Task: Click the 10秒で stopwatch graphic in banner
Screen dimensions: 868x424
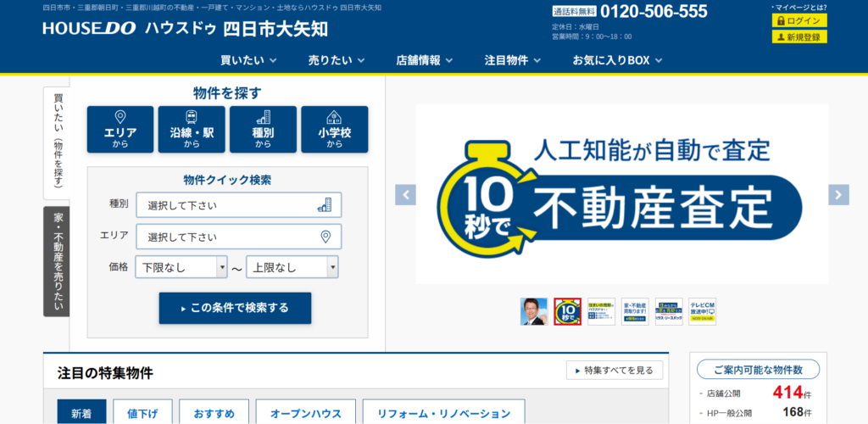Action: point(487,198)
